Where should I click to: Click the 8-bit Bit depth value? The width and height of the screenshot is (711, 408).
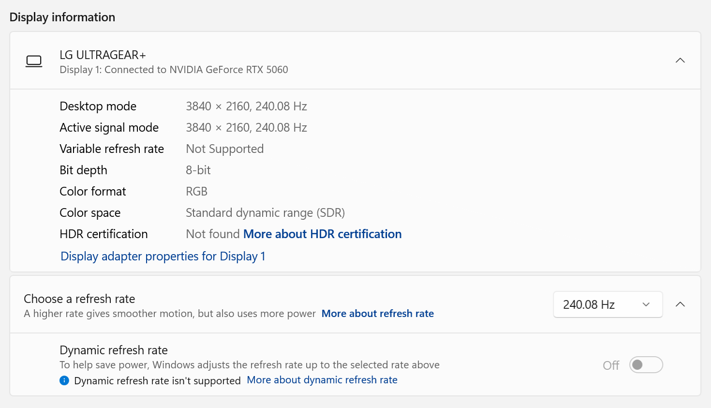(198, 170)
